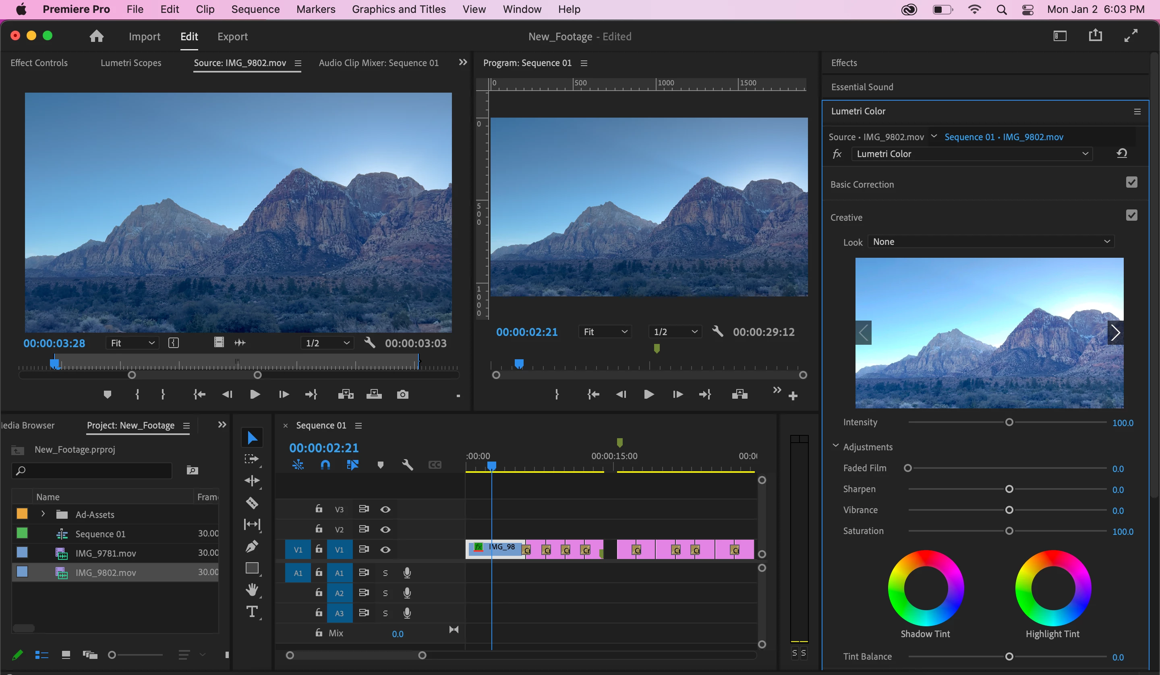Select the Hand tool
The height and width of the screenshot is (675, 1160).
pos(252,589)
